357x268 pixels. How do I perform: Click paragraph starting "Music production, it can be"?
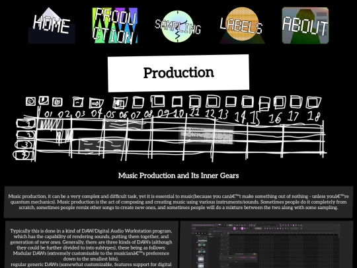tap(178, 202)
